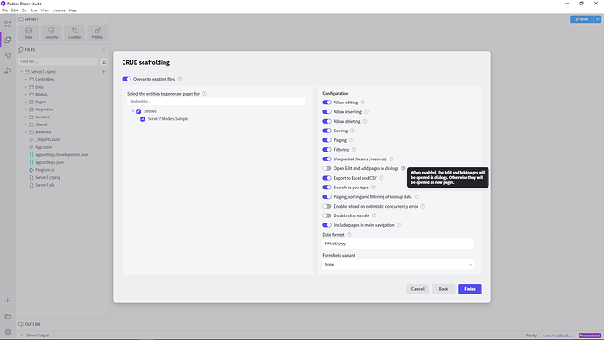Disable the Allow inserting switch
Viewport: 604px width, 340px height.
(327, 112)
